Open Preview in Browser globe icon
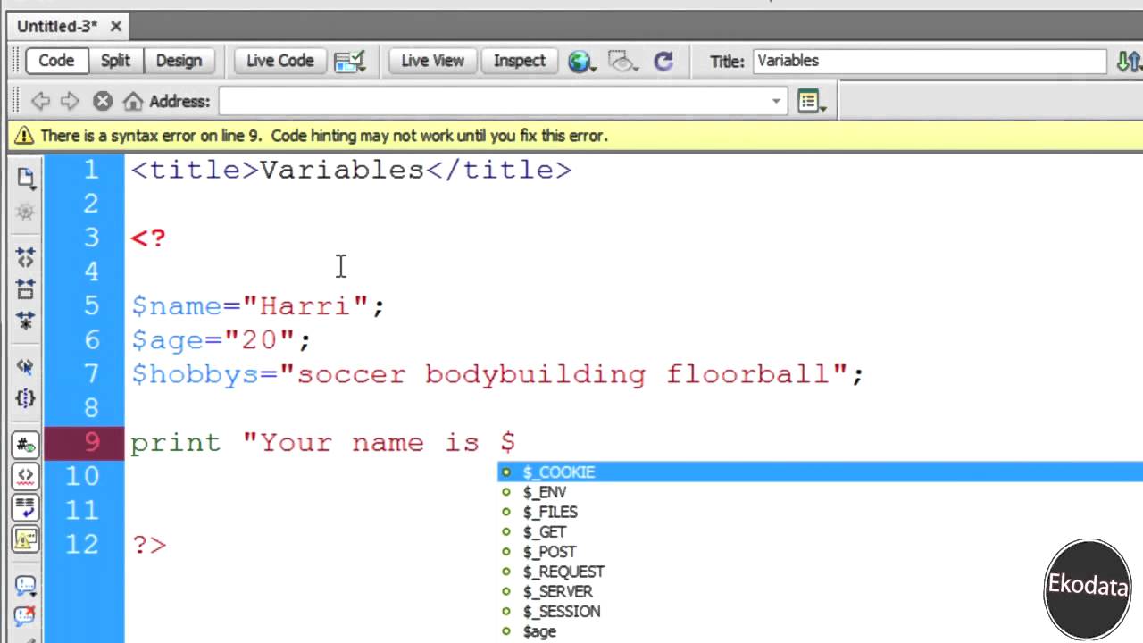The image size is (1143, 643). (581, 61)
